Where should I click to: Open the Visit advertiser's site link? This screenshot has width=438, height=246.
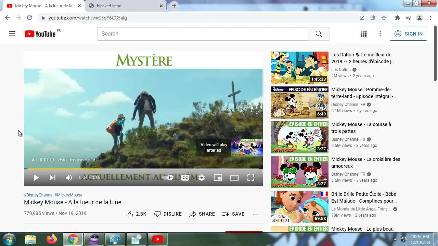tap(78, 160)
